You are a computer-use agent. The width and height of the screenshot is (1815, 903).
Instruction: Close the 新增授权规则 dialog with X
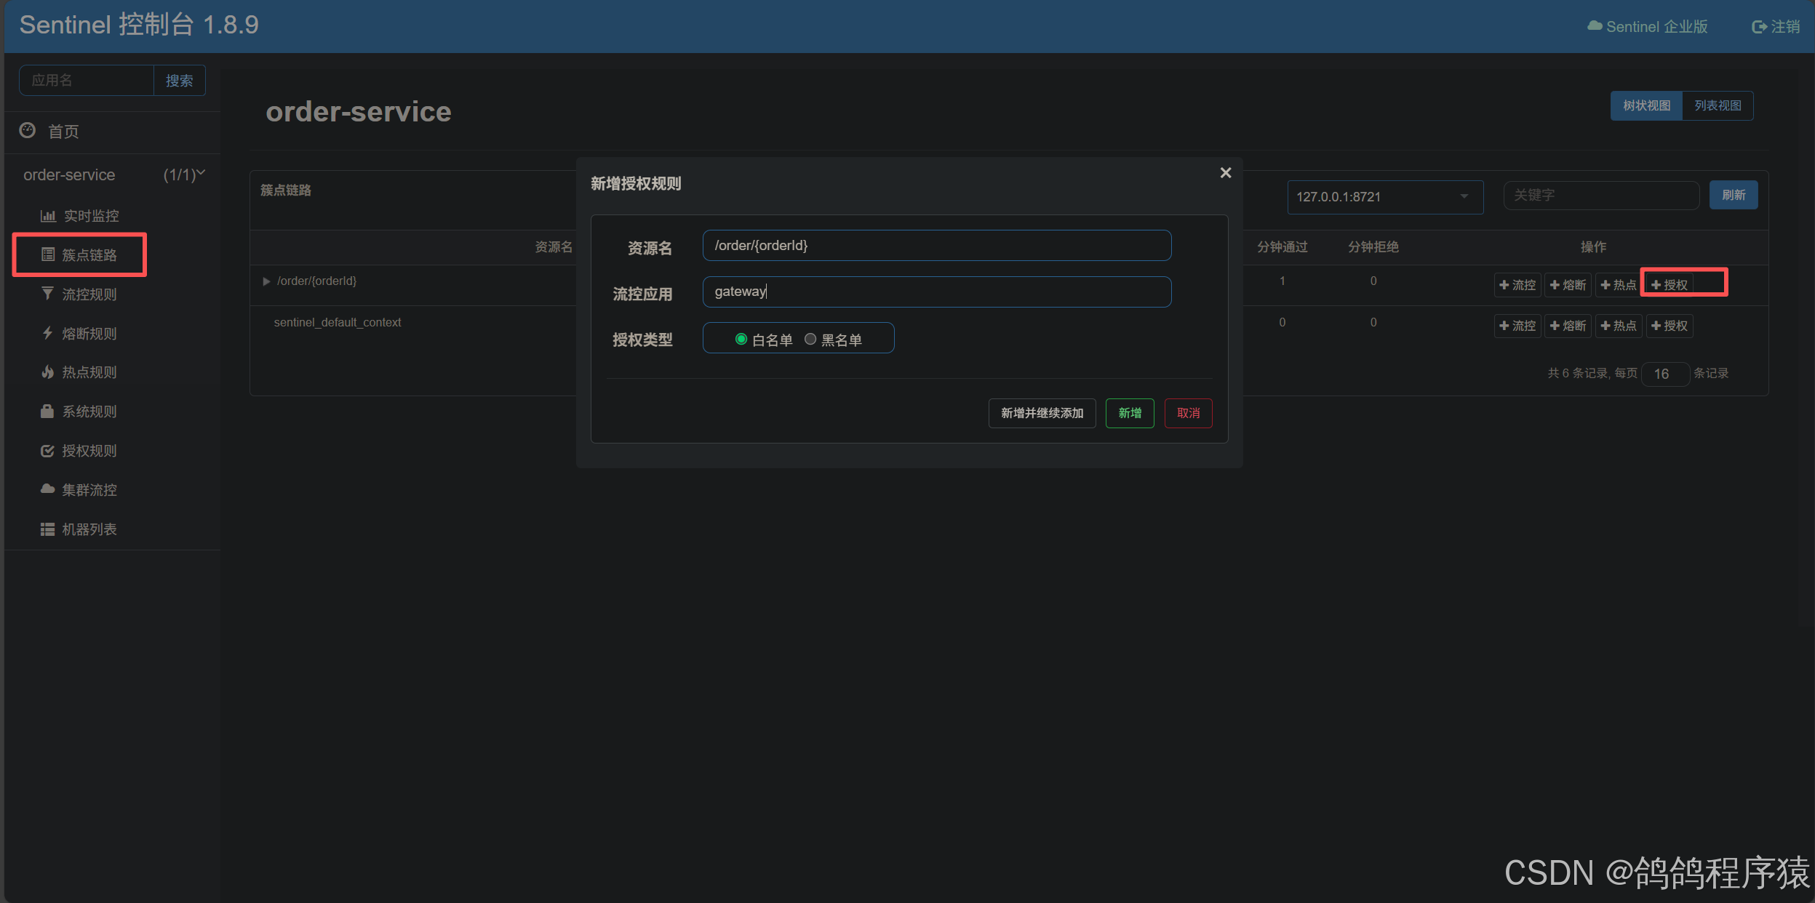click(1226, 173)
